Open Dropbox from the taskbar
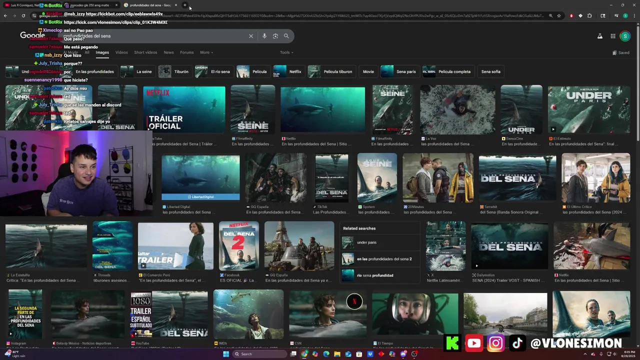The height and width of the screenshot is (360, 640). coord(370,354)
